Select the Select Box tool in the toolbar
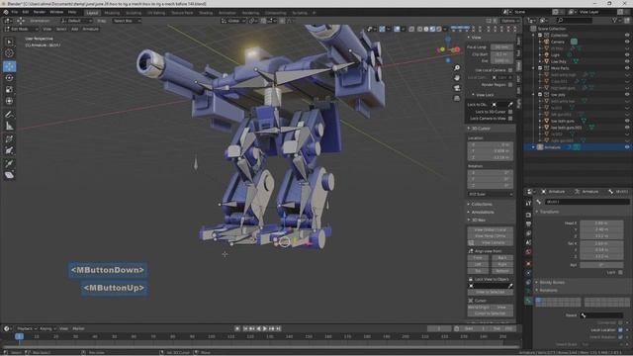Screen dimensions: 633x356 click(9, 42)
